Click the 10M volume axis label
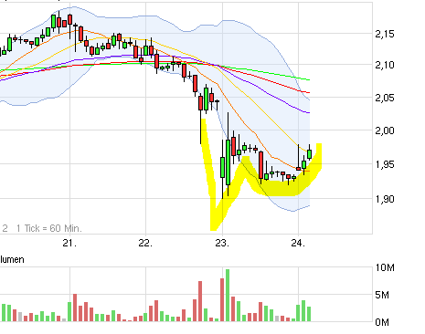 click(x=385, y=267)
